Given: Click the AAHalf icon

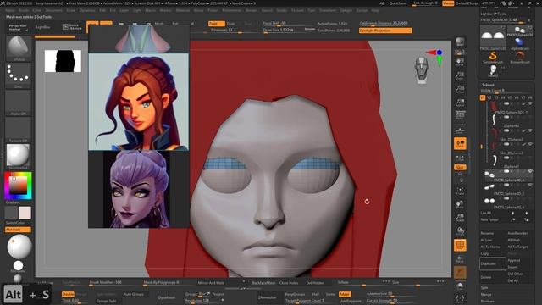Looking at the screenshot, I should pos(460,103).
